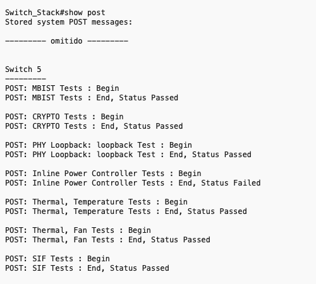Click the 'show post' command text
This screenshot has height=284, width=316.
click(x=85, y=13)
